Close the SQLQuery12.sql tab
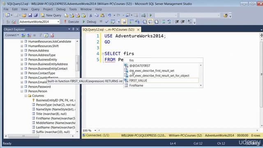The height and width of the screenshot is (148, 263). pos(138,30)
